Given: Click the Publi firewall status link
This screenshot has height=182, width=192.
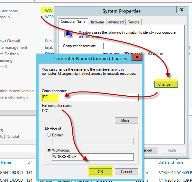Looking at the screenshot, I should pyautogui.click(x=50, y=41).
